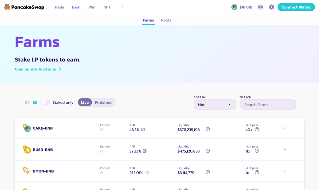Click the 46.3% APR value
The image size is (319, 190).
coord(134,130)
